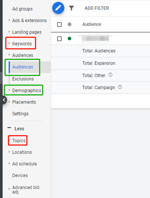Open help icon beside Total: Campaign
The height and width of the screenshot is (198, 150).
(x=120, y=87)
